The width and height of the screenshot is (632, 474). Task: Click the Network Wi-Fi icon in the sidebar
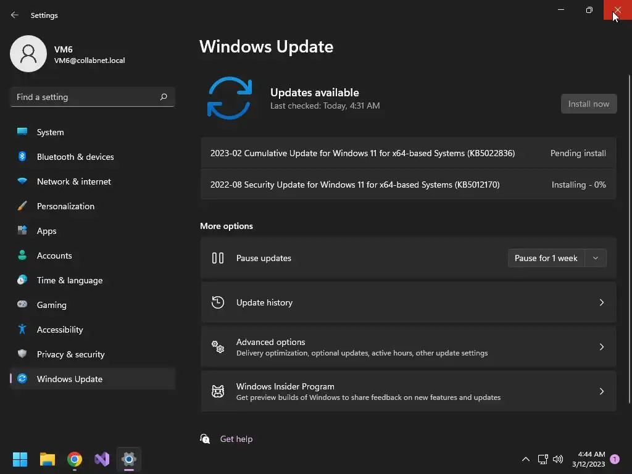click(x=22, y=181)
